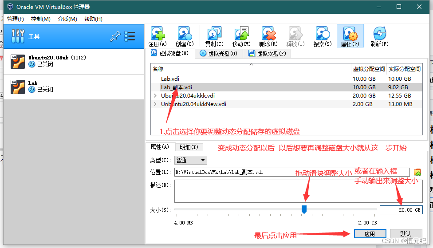This screenshot has height=248, width=433.
Task: Click the 虚拟分配空间 column header
Action: click(369, 69)
